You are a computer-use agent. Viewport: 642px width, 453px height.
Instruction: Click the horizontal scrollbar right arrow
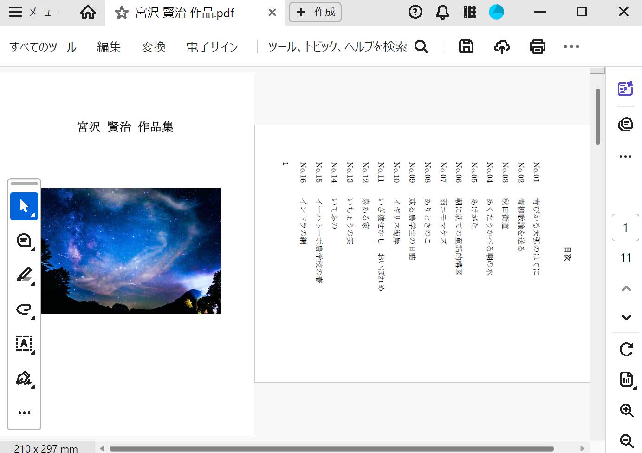pyautogui.click(x=582, y=448)
